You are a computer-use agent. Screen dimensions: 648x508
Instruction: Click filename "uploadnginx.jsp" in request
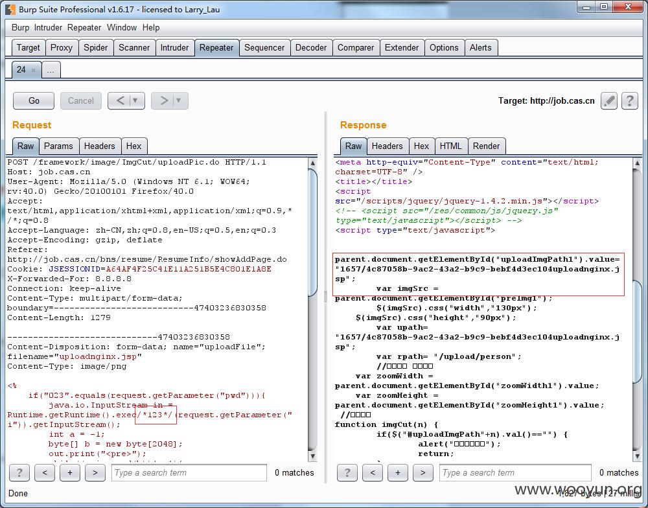(x=98, y=356)
